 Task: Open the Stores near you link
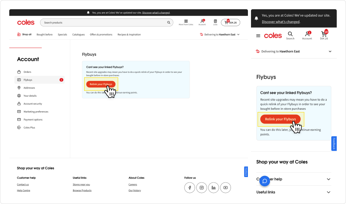pyautogui.click(x=81, y=184)
